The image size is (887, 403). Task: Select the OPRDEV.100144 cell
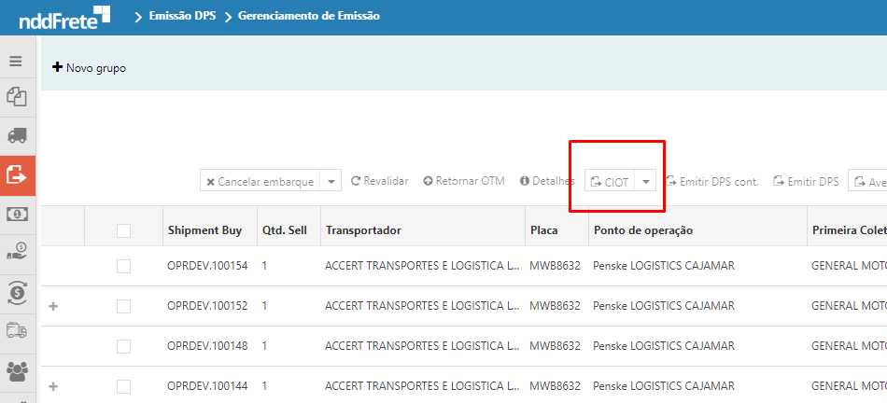[207, 386]
